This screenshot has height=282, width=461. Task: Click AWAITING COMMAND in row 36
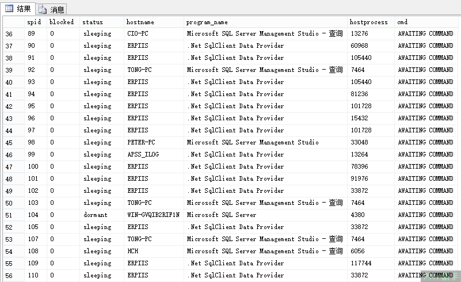tap(425, 33)
